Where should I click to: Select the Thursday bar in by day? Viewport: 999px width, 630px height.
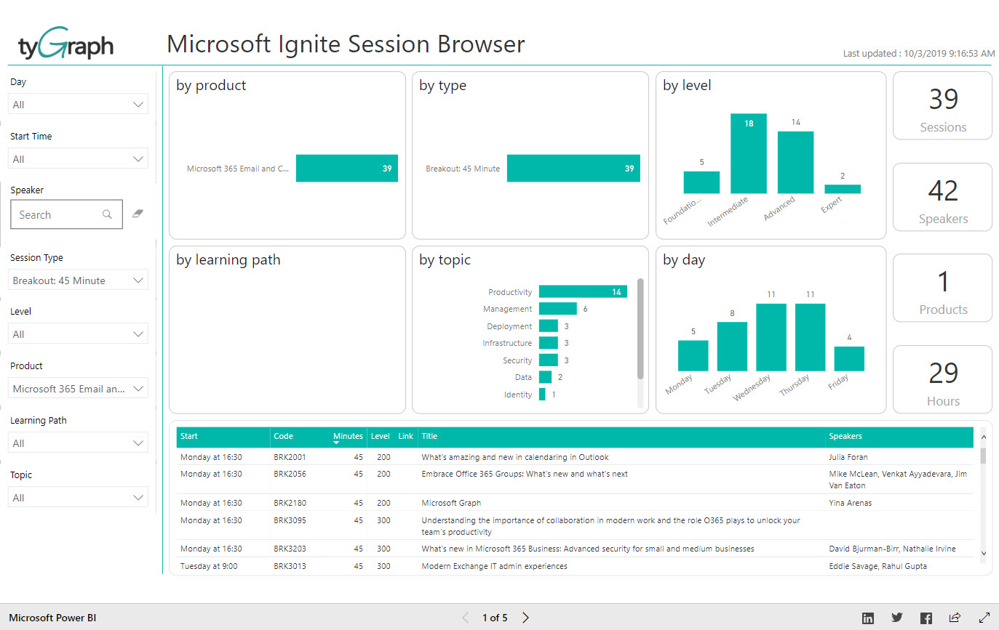click(x=810, y=337)
